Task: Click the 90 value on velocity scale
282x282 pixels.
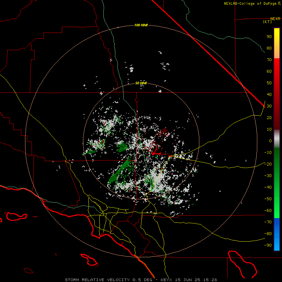Action: (269, 37)
